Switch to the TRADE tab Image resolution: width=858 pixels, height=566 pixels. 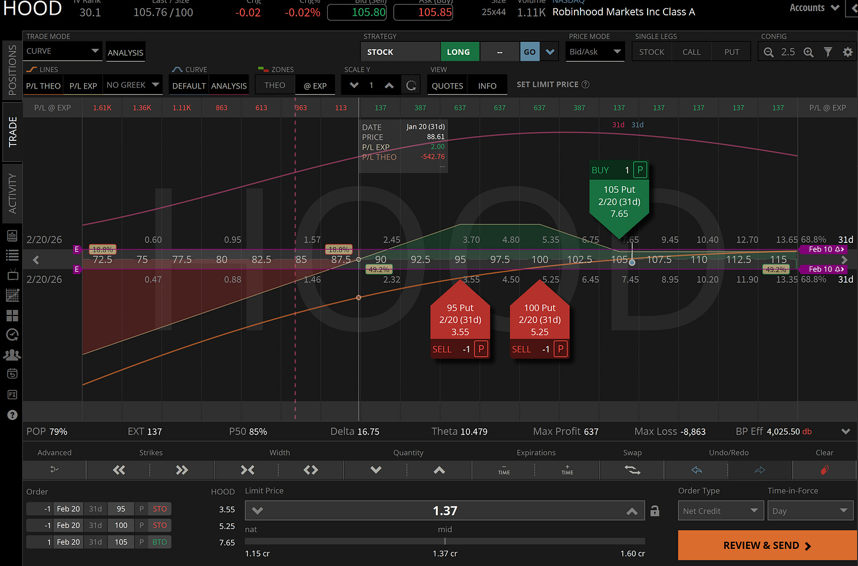tap(12, 132)
